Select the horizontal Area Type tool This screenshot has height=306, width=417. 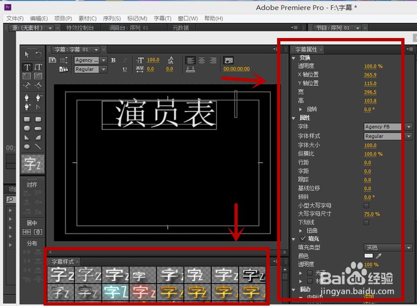26,76
